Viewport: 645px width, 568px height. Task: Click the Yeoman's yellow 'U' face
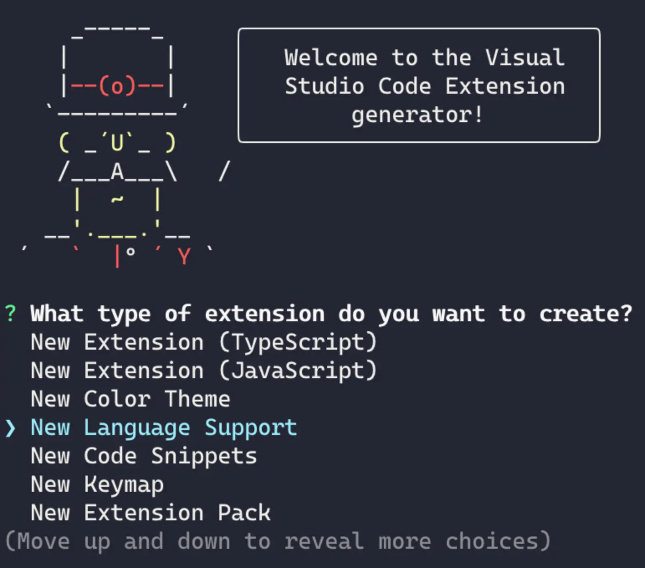coord(117,143)
